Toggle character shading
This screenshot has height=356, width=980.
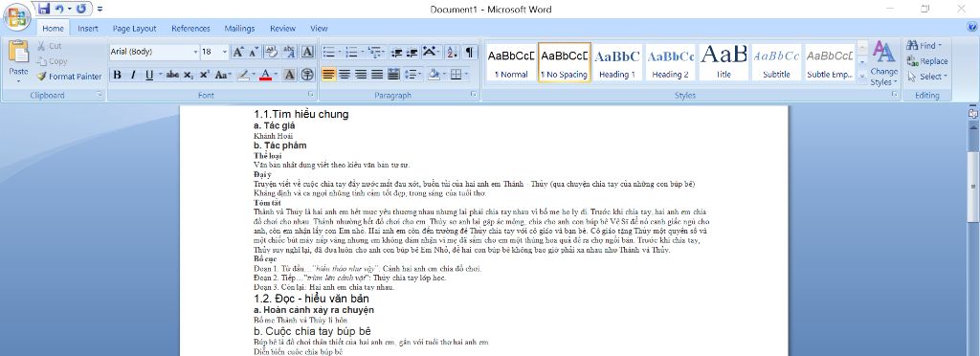click(289, 75)
